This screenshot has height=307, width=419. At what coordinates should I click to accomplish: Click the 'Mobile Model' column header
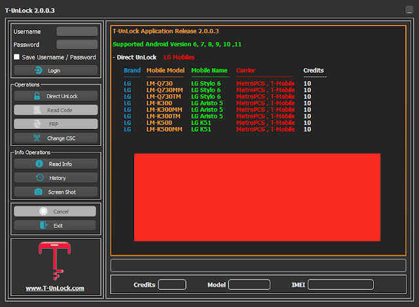click(x=165, y=70)
